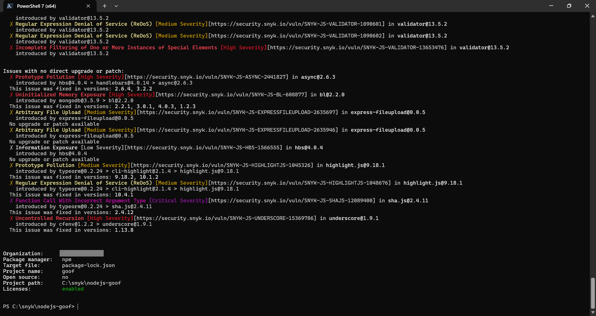Click the scrollbar up arrow
The height and width of the screenshot is (316, 596).
tap(593, 16)
